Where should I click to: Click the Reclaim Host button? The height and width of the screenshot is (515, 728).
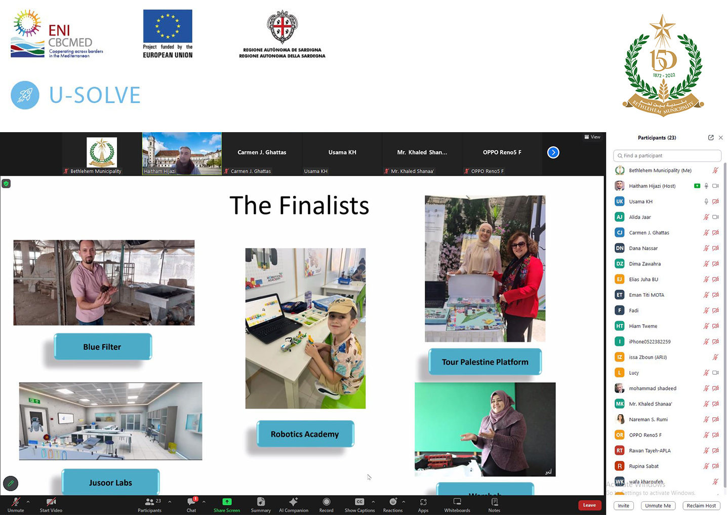[701, 505]
